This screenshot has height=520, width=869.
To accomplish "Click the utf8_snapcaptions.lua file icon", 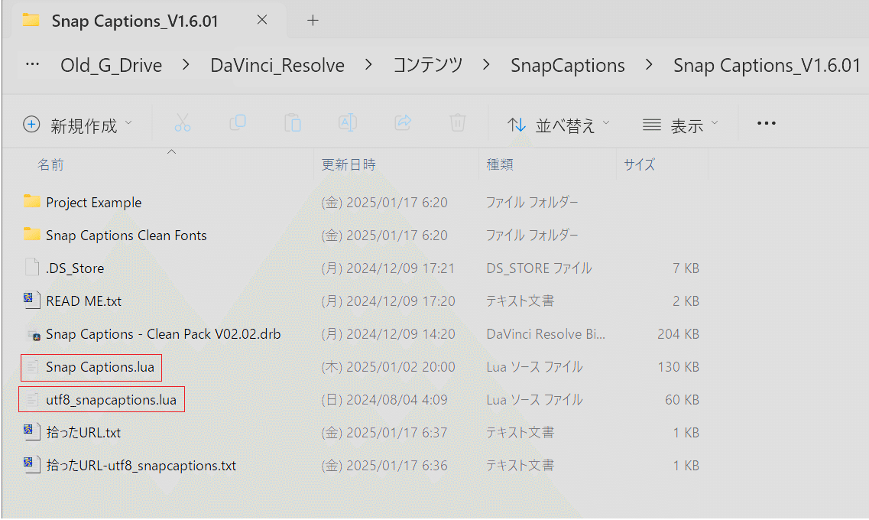I will [x=32, y=399].
